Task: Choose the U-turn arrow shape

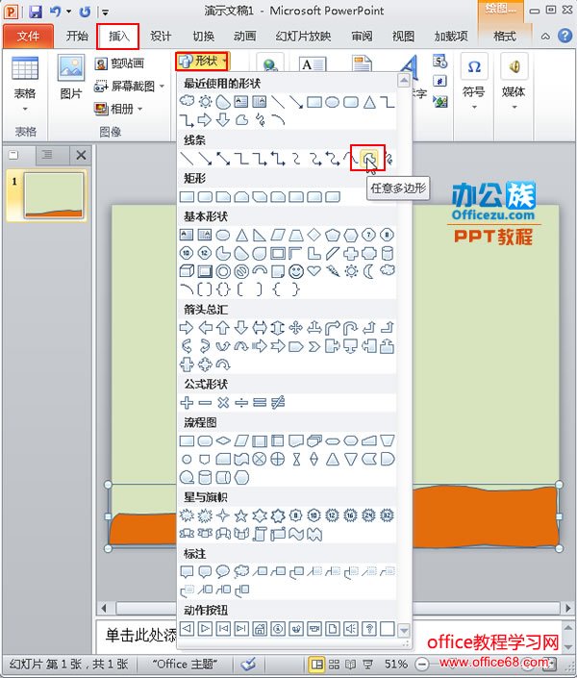Action: point(350,328)
